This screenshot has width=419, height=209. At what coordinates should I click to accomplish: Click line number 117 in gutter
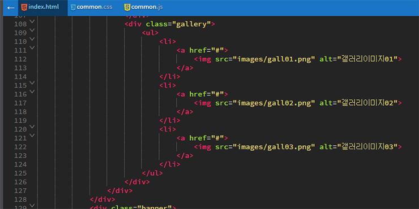click(x=20, y=103)
